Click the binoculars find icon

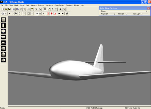pyautogui.click(x=67, y=14)
